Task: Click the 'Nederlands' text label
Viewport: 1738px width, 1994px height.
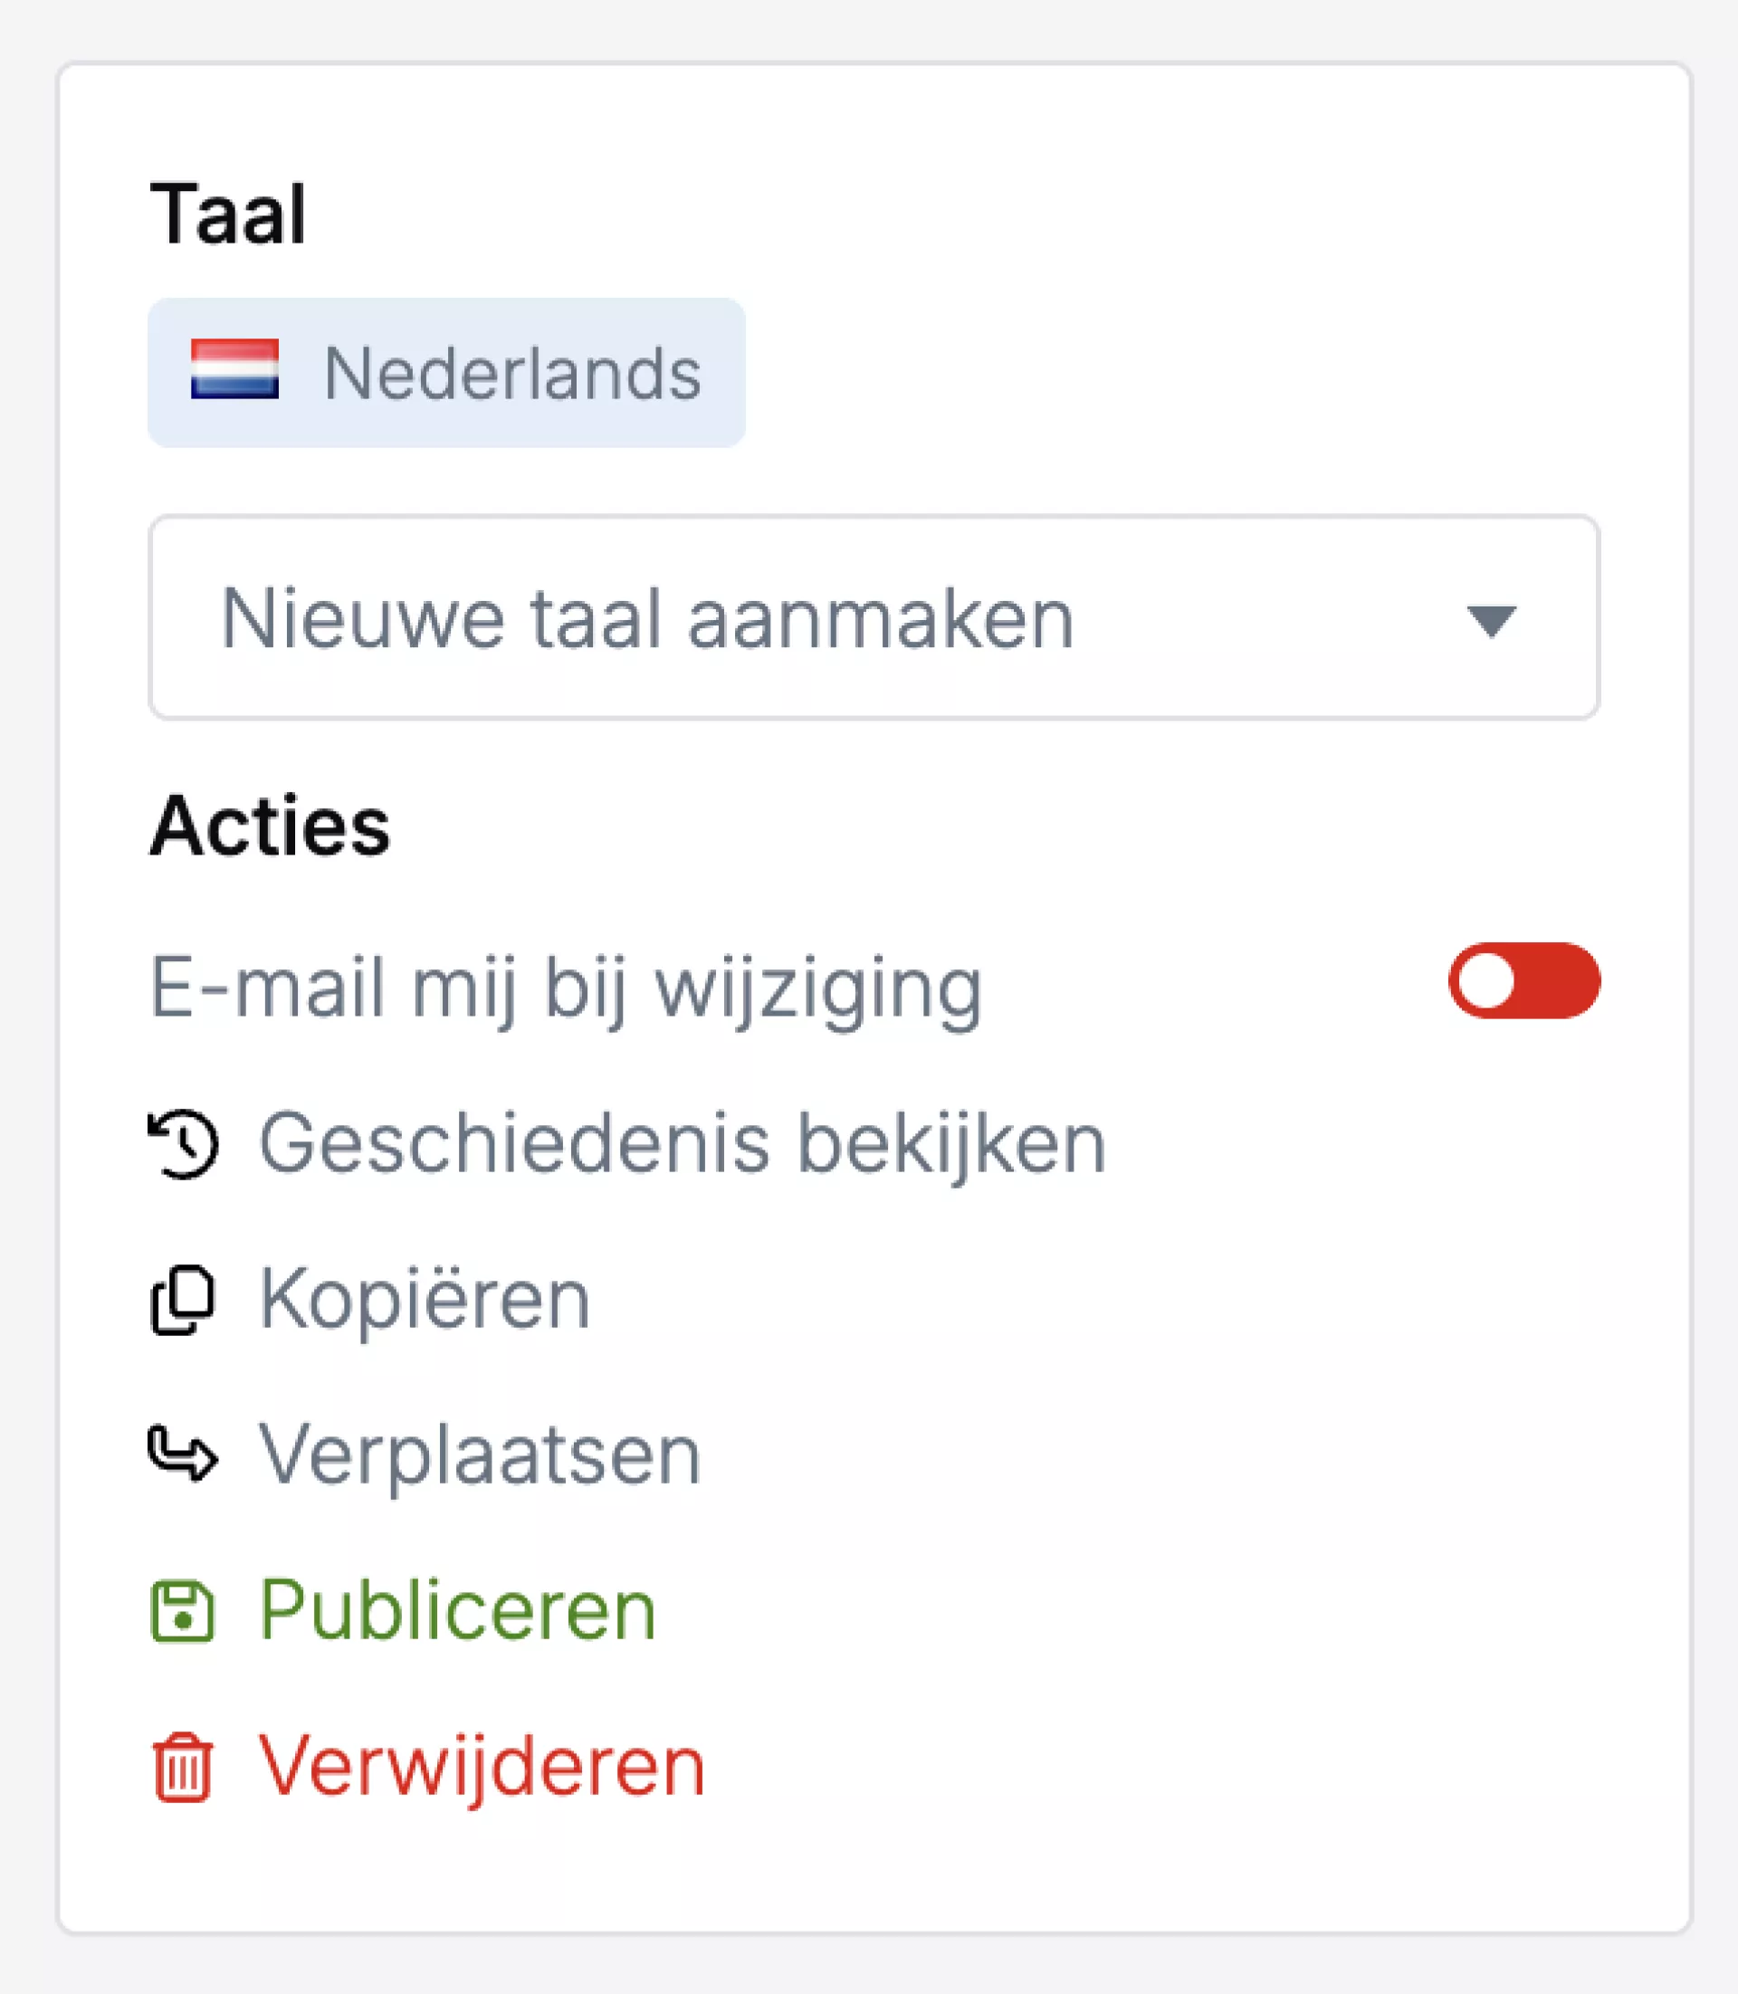Action: coord(512,374)
